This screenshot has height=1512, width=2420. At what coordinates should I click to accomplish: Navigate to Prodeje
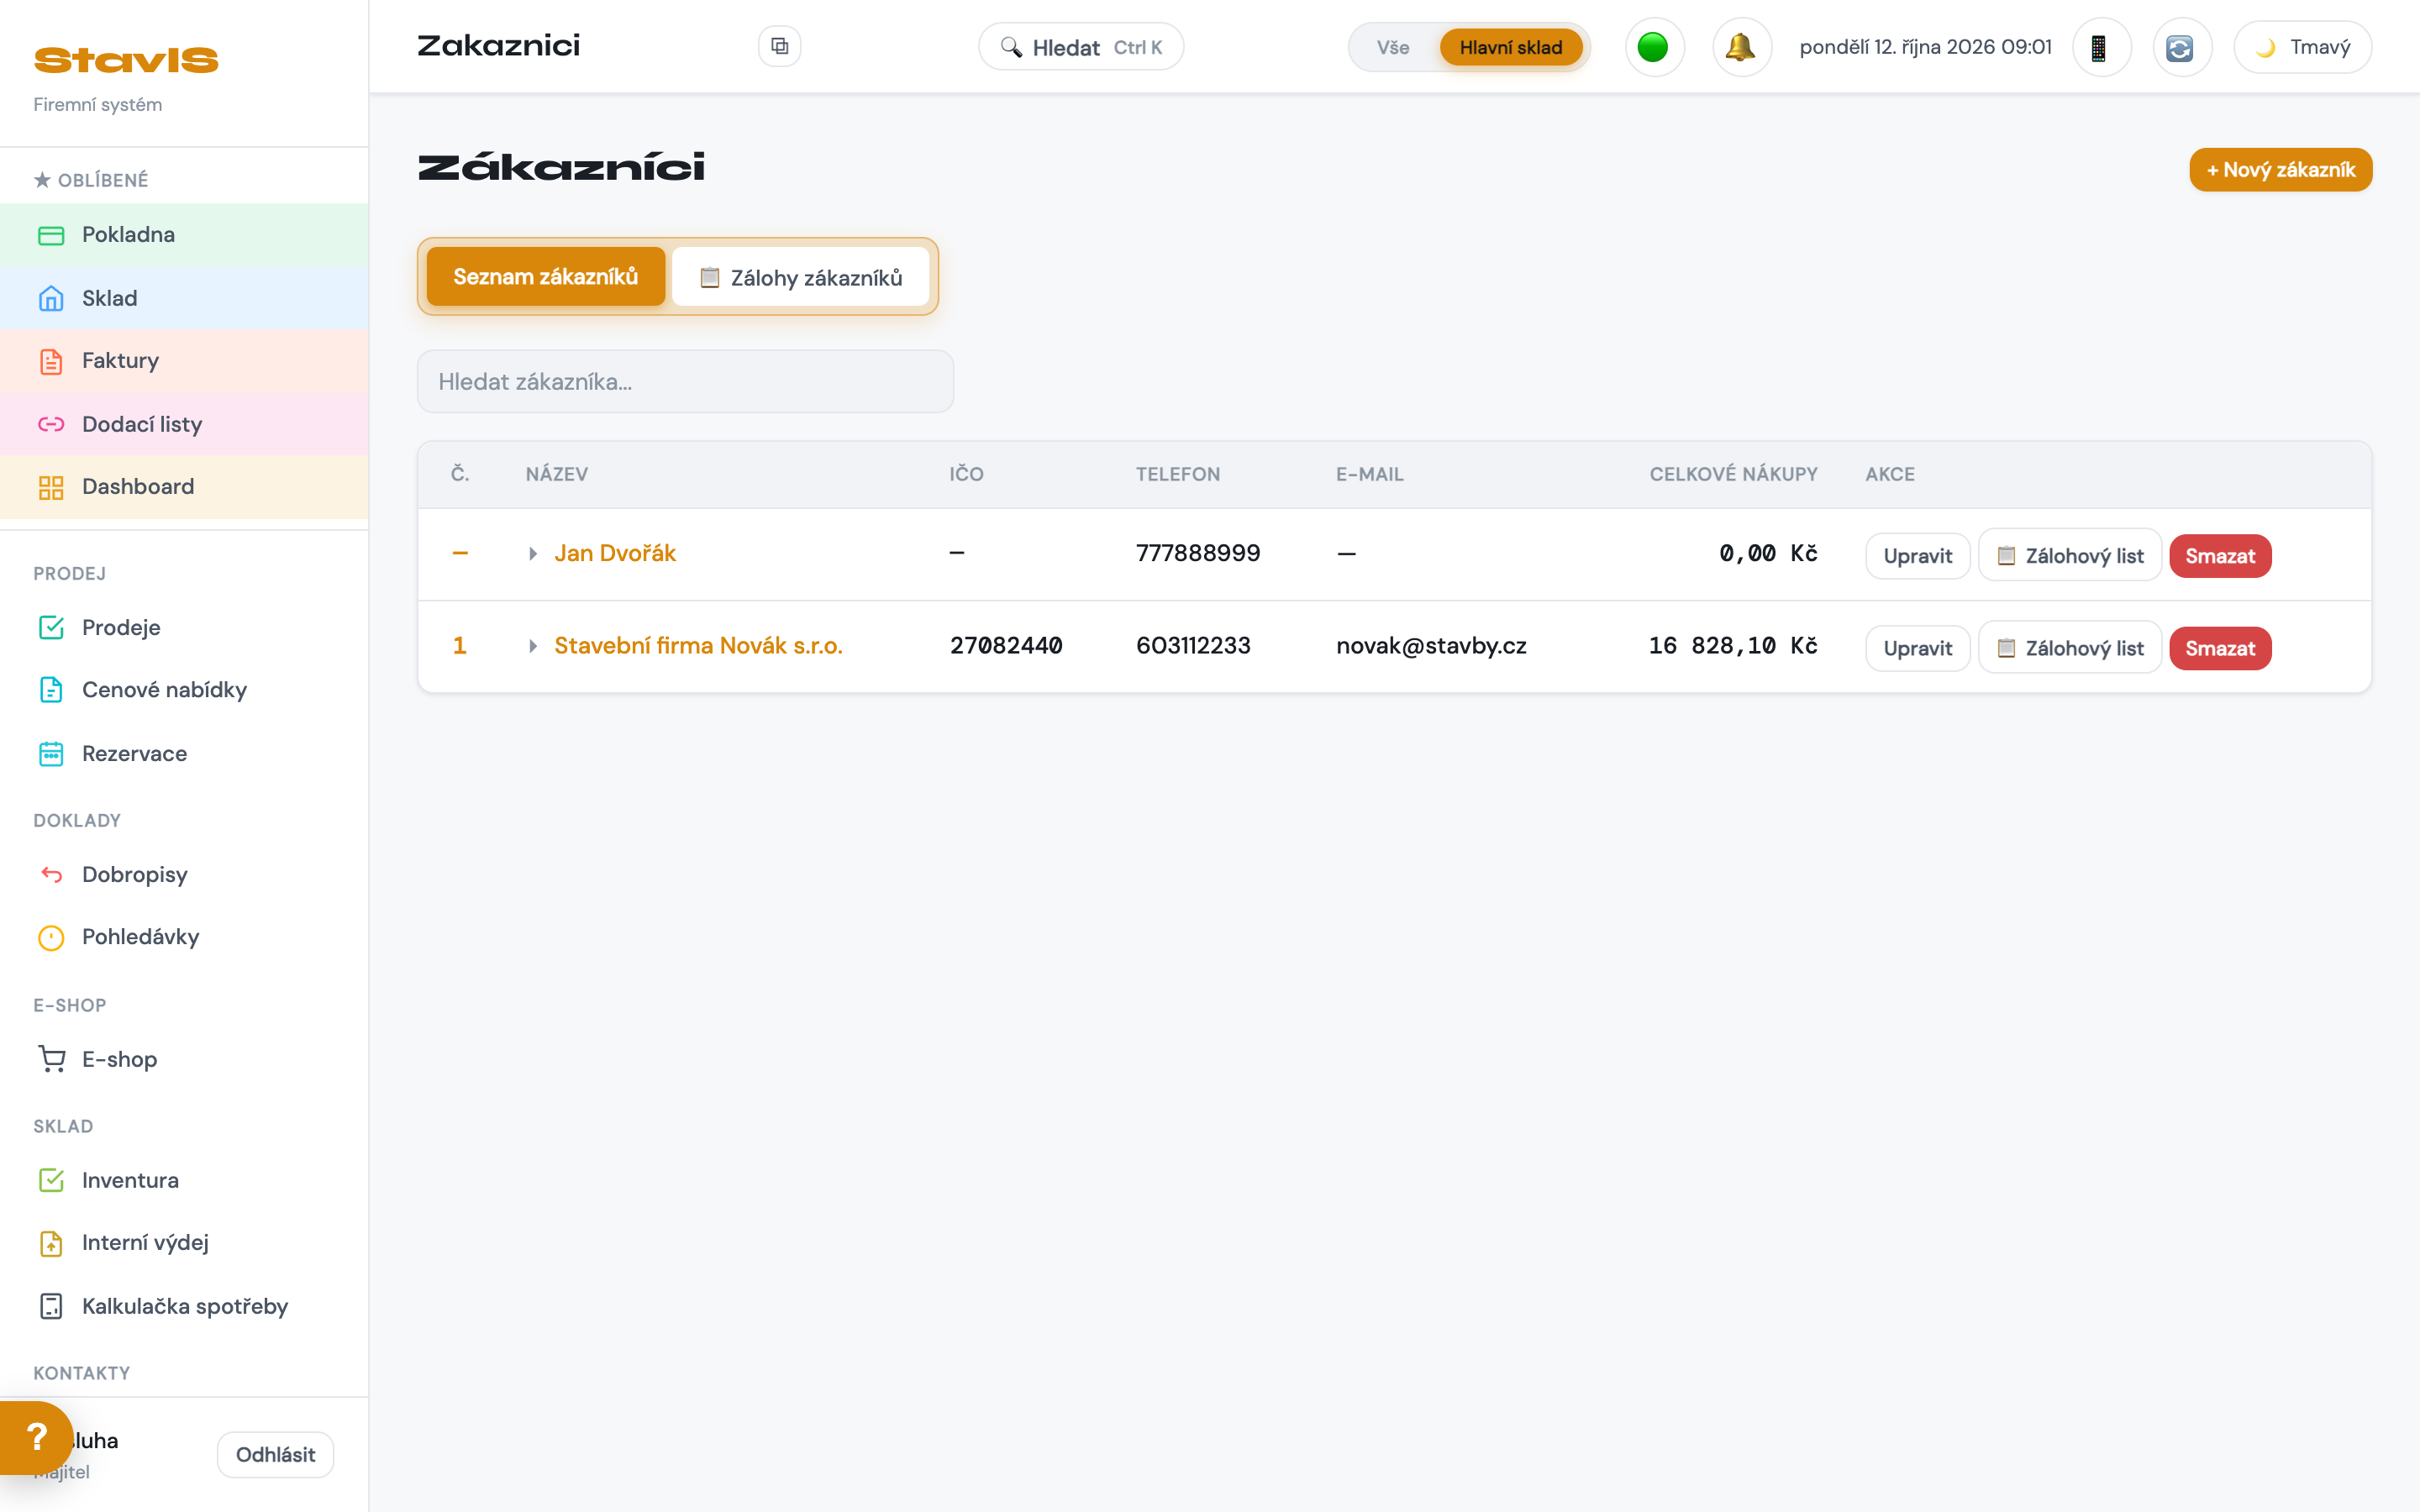(x=184, y=627)
